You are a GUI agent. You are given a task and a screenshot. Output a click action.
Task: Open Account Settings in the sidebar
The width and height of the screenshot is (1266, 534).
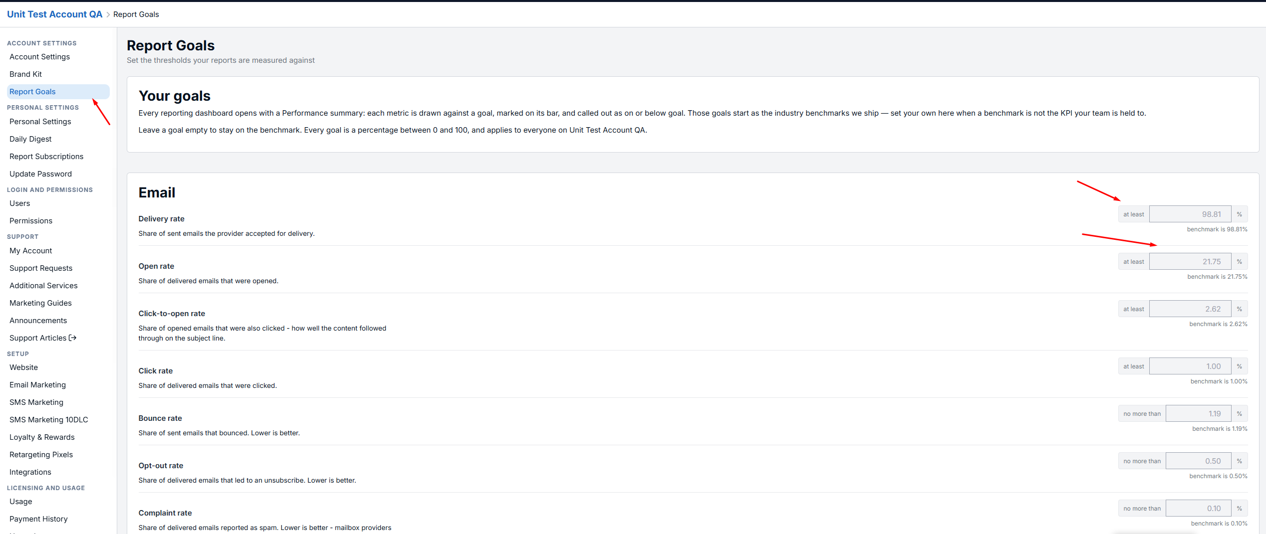coord(39,56)
